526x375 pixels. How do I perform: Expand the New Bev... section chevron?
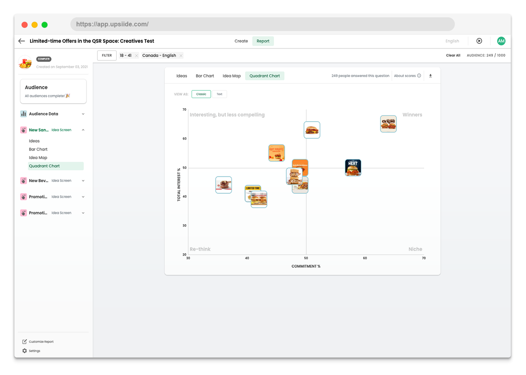click(x=83, y=181)
